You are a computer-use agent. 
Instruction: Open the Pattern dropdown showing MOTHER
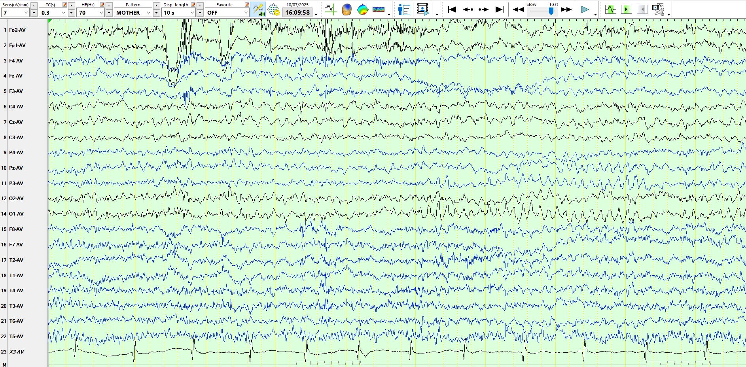pyautogui.click(x=133, y=13)
